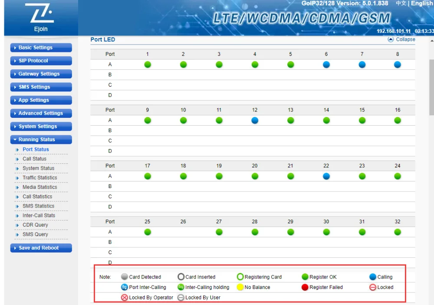Switch language to Chinese (中文)
This screenshot has height=305, width=434.
point(401,3)
